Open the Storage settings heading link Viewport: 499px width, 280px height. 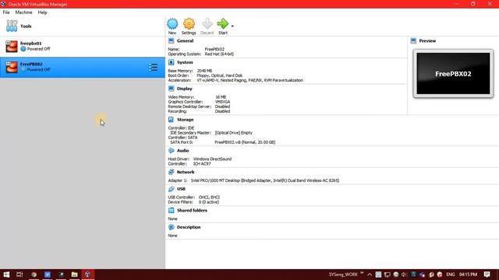click(x=186, y=120)
